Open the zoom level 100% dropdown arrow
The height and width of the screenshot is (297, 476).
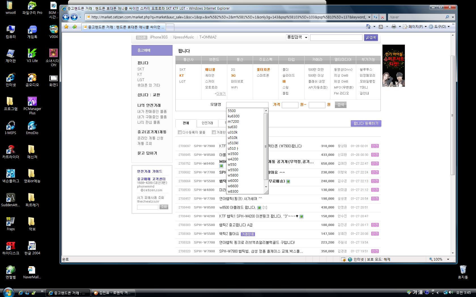tap(448, 259)
